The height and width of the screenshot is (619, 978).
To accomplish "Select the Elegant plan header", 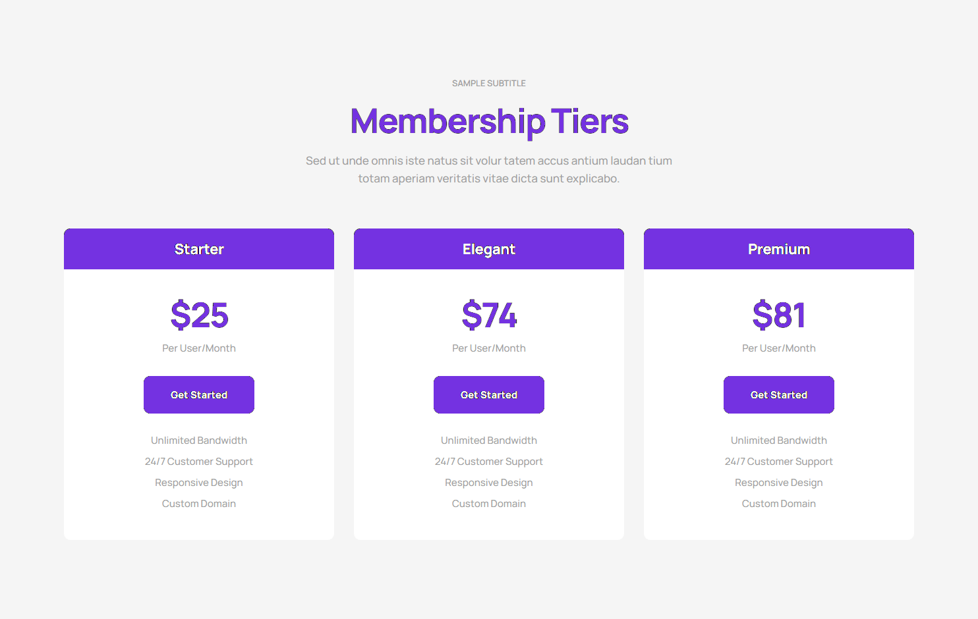I will 489,249.
